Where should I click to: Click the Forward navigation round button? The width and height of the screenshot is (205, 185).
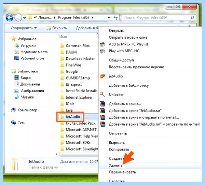tap(18, 17)
